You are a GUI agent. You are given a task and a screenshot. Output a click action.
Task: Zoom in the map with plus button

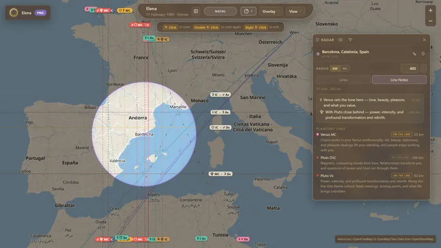coord(431,10)
